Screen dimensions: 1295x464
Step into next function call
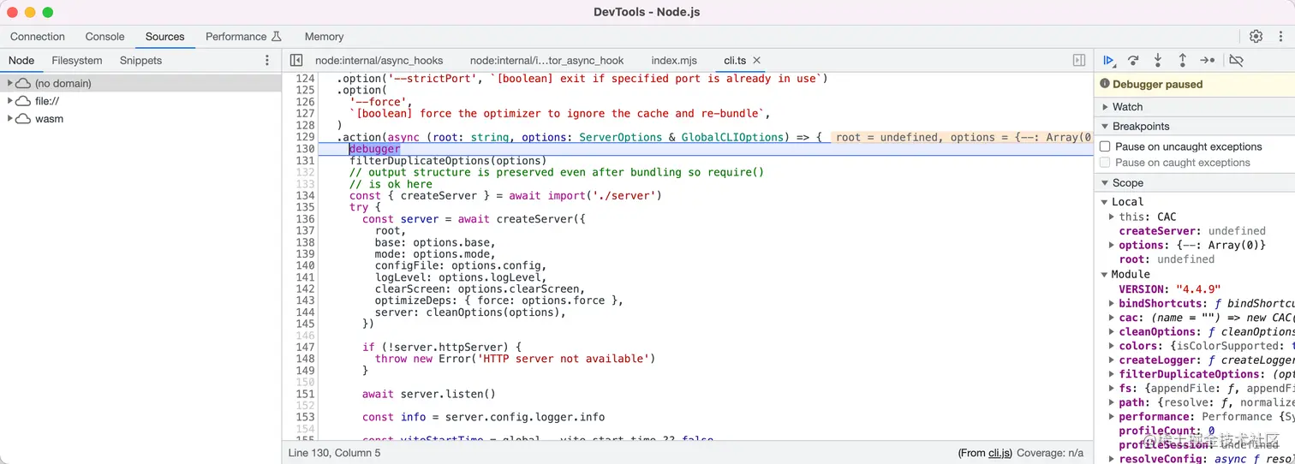tap(1158, 61)
